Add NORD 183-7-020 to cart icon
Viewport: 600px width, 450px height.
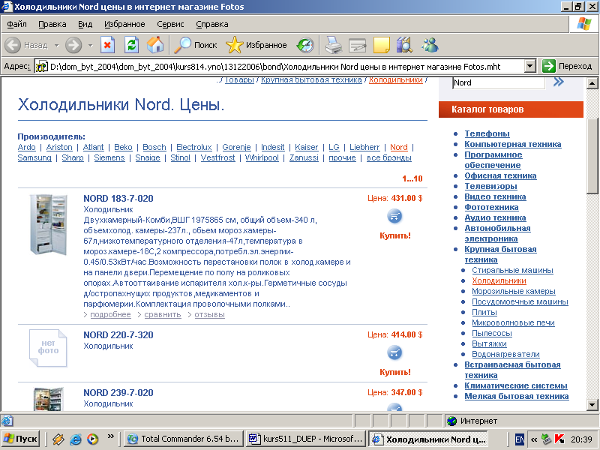395,216
